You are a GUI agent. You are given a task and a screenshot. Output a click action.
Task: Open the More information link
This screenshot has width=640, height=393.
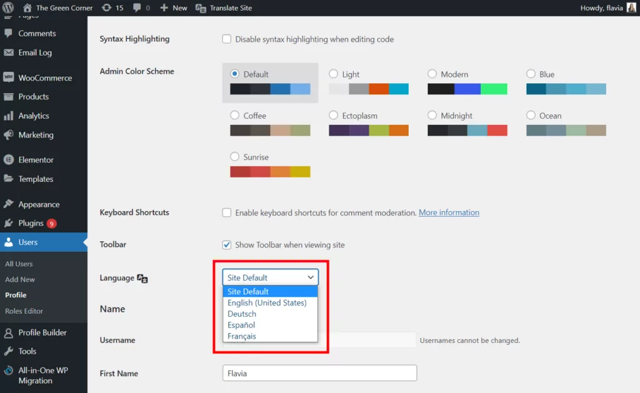pyautogui.click(x=449, y=212)
